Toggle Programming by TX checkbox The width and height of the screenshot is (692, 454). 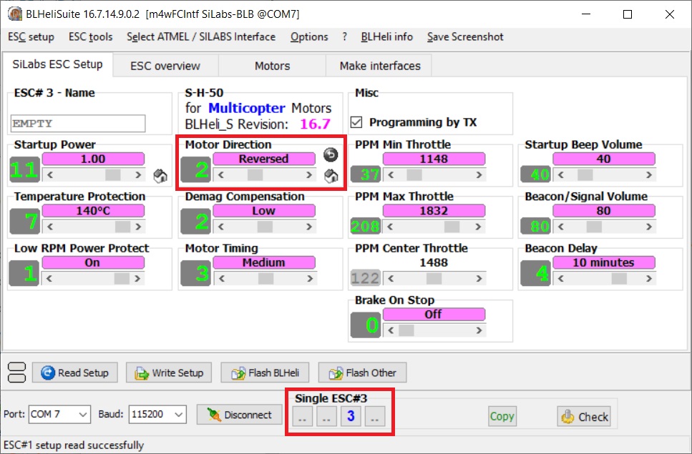click(356, 122)
